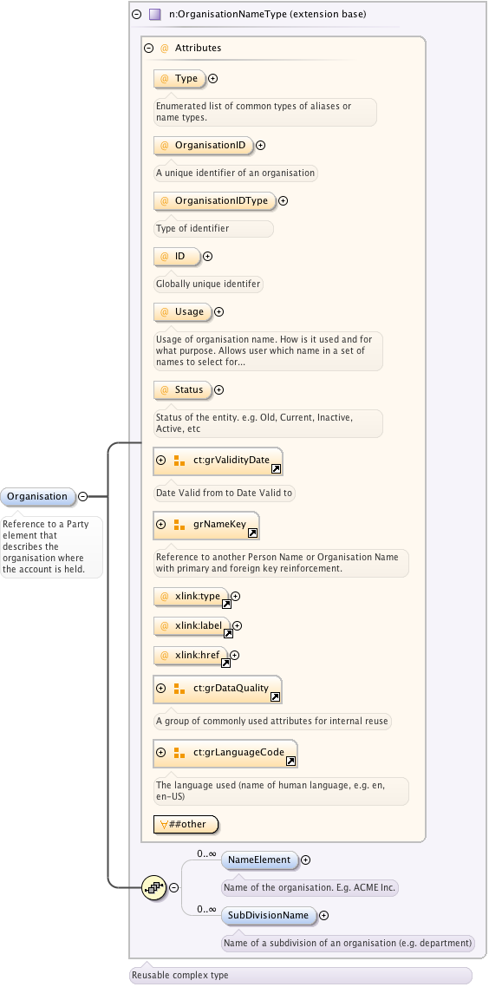Collapse the n:OrganisationNameType extension base

(x=136, y=14)
